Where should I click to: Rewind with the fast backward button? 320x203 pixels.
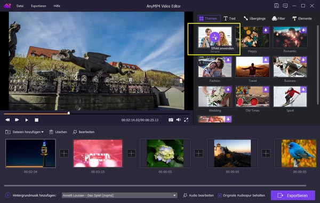7,120
